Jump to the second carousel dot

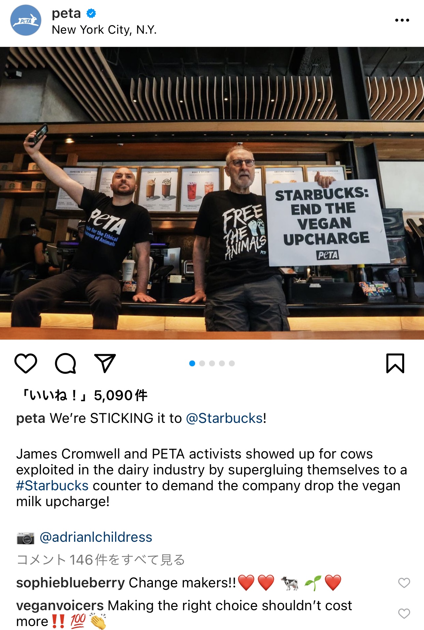click(x=202, y=363)
